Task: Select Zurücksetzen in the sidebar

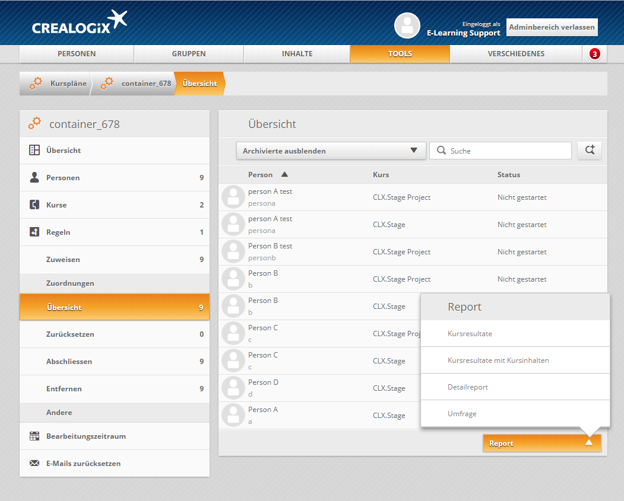Action: (70, 334)
